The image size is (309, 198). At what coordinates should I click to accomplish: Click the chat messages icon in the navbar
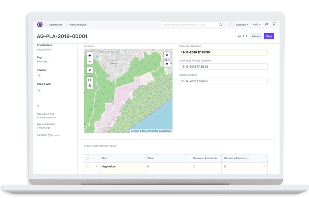[266, 25]
